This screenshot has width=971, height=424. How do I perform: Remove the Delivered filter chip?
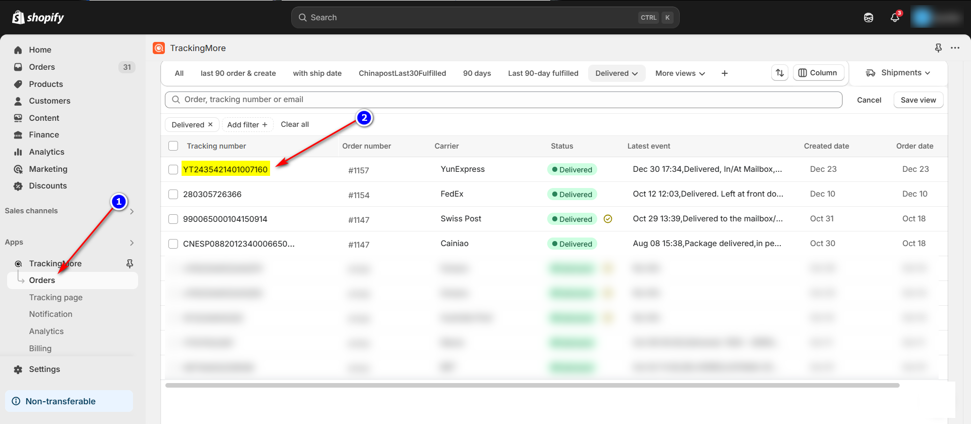210,125
